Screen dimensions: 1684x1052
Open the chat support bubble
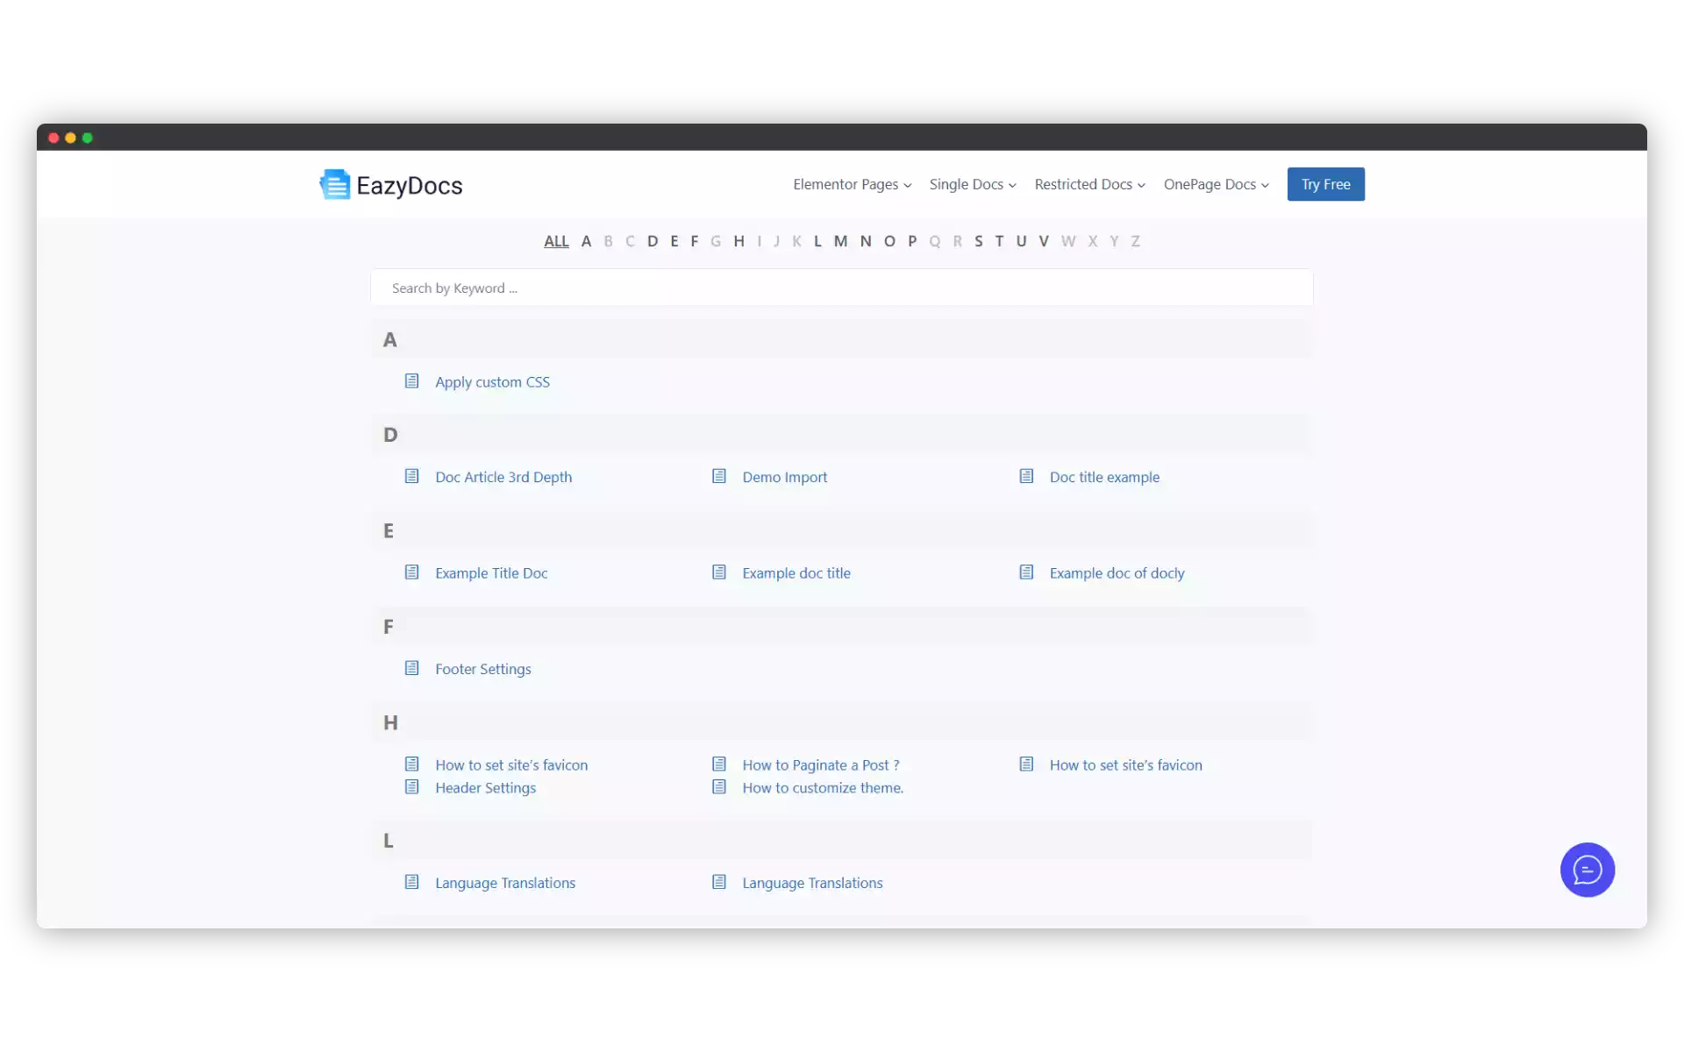(x=1587, y=870)
